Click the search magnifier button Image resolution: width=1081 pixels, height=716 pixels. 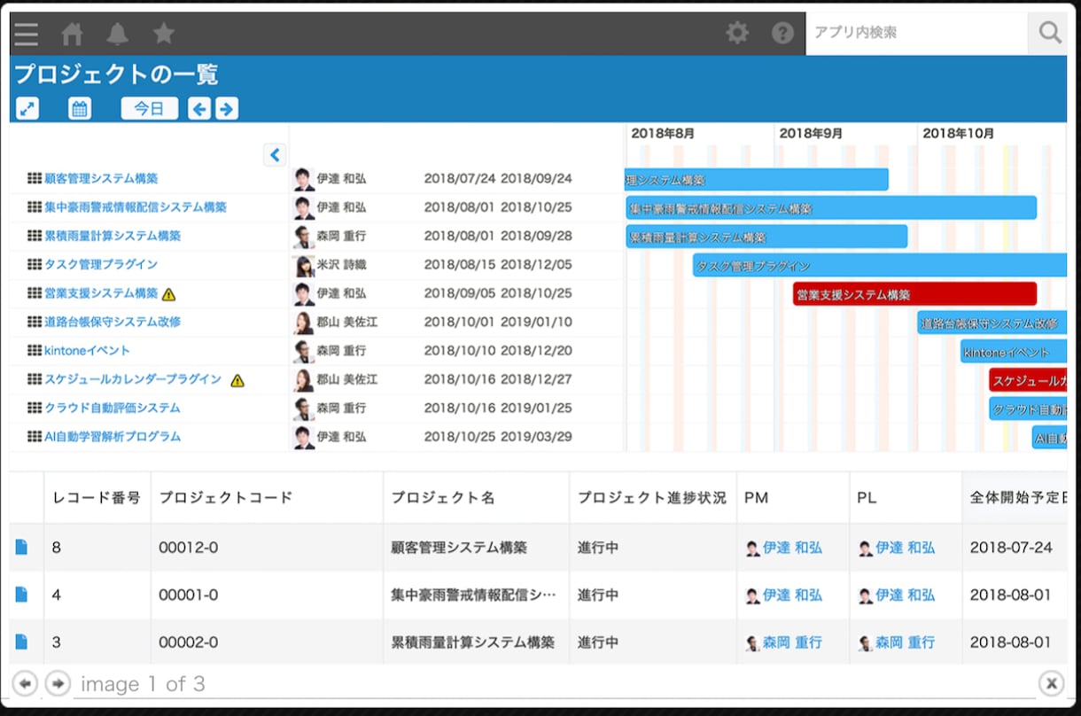pyautogui.click(x=1049, y=33)
